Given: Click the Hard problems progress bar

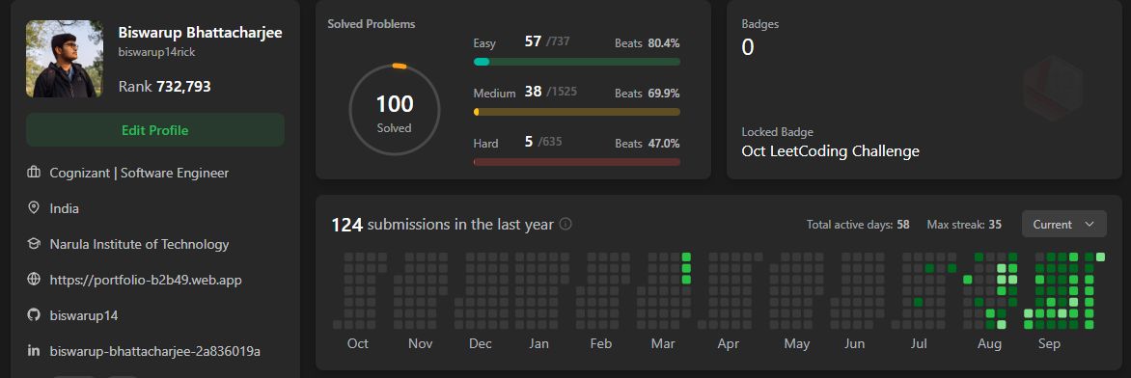Looking at the screenshot, I should [x=576, y=162].
